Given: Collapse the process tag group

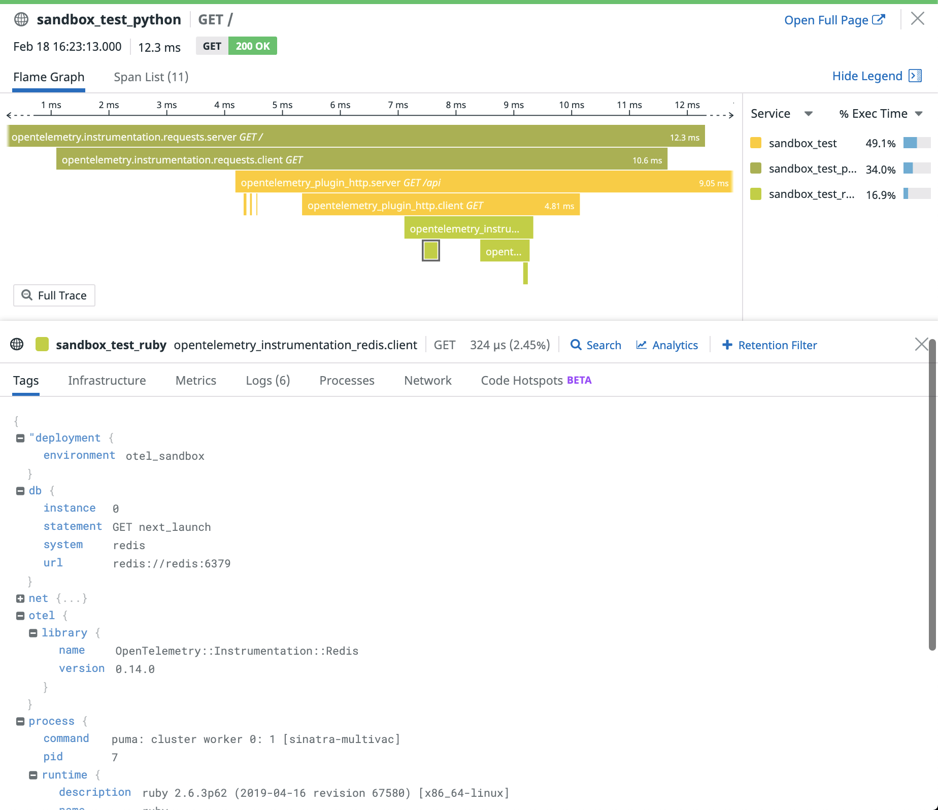Looking at the screenshot, I should (x=20, y=721).
